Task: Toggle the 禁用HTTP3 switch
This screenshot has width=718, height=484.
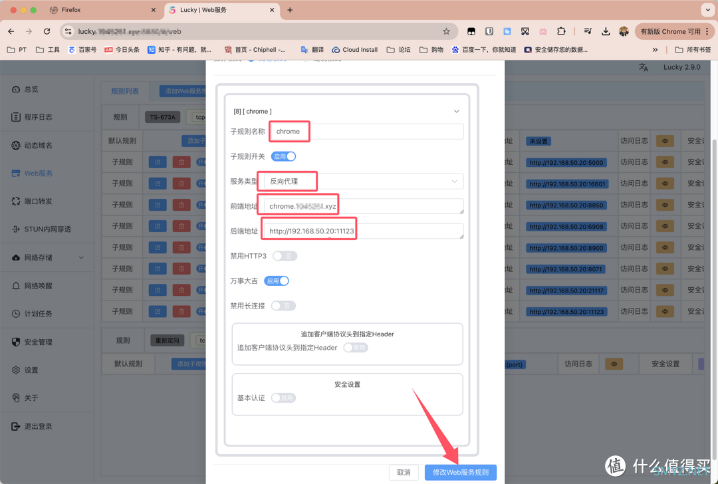Action: [x=285, y=256]
